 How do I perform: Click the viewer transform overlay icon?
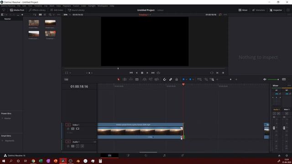point(67,73)
